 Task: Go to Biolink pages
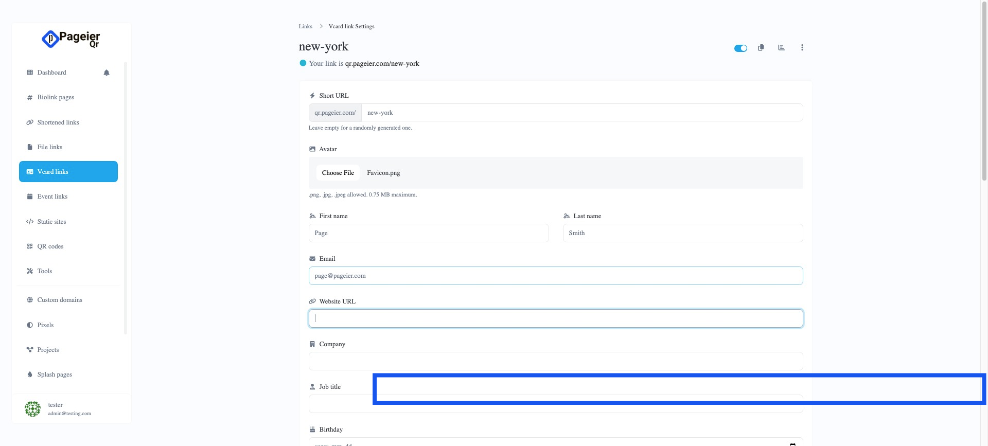(x=56, y=97)
